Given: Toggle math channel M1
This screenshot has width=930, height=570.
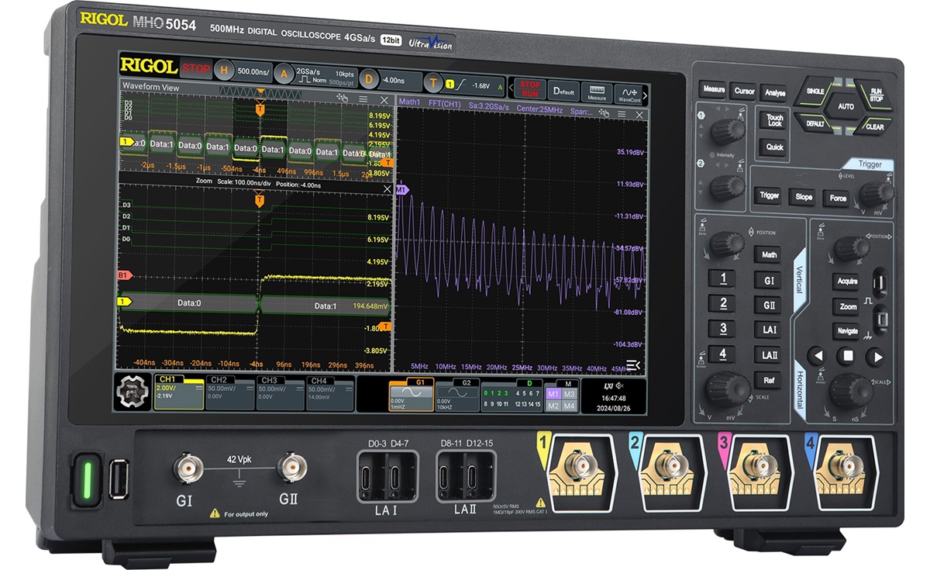Looking at the screenshot, I should (553, 395).
